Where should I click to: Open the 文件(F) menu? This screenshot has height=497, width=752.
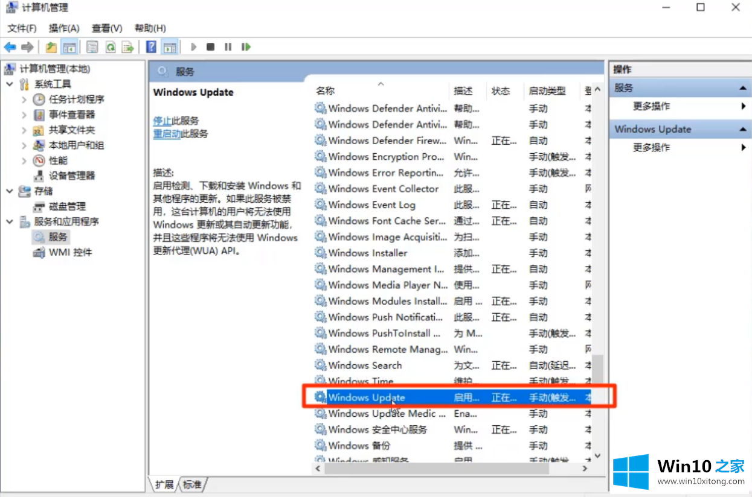[22, 28]
